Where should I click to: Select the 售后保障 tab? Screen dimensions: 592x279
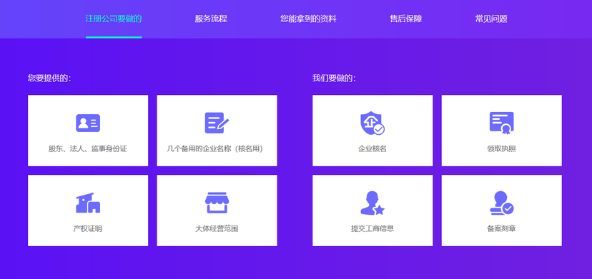pos(406,19)
